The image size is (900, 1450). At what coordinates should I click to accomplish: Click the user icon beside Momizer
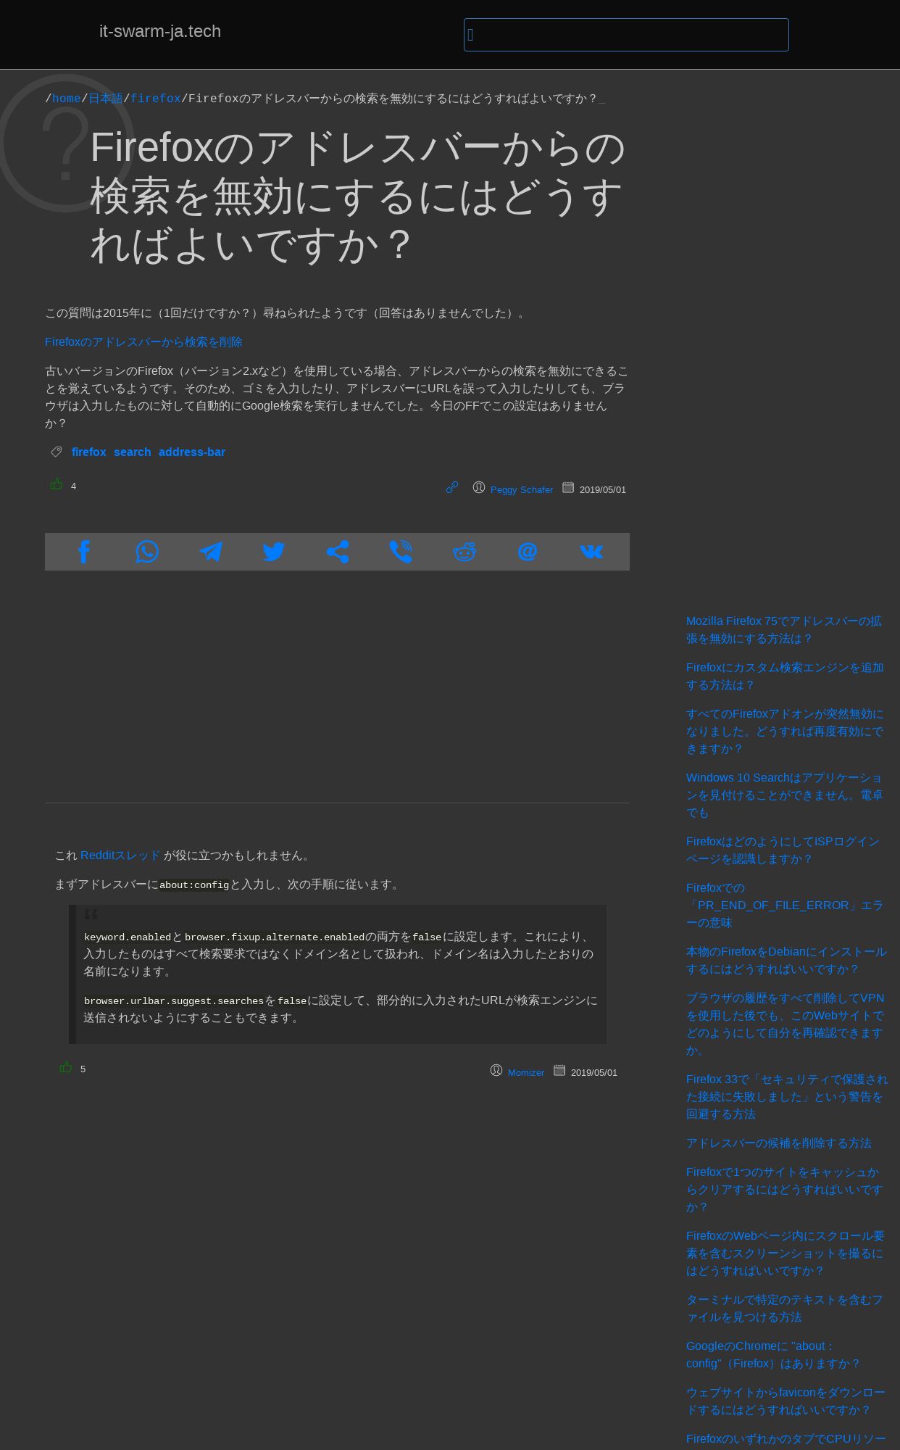[x=496, y=1070]
